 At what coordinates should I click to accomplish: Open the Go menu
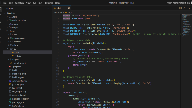point(35,3)
